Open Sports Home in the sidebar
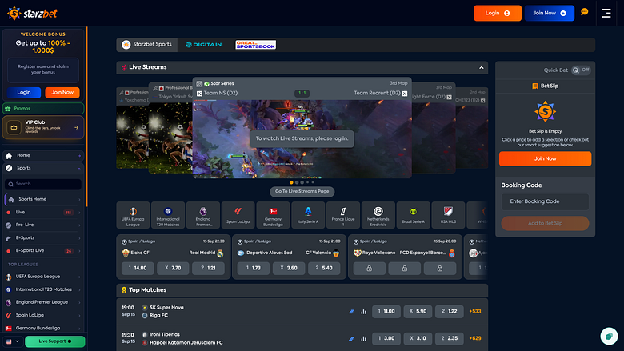The height and width of the screenshot is (351, 624). point(43,199)
